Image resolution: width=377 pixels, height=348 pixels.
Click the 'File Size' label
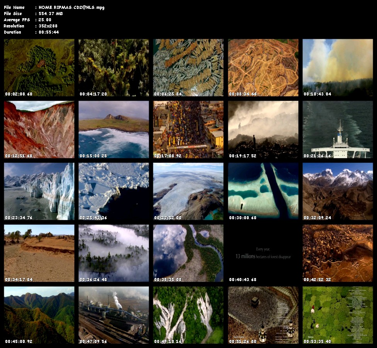coord(13,14)
